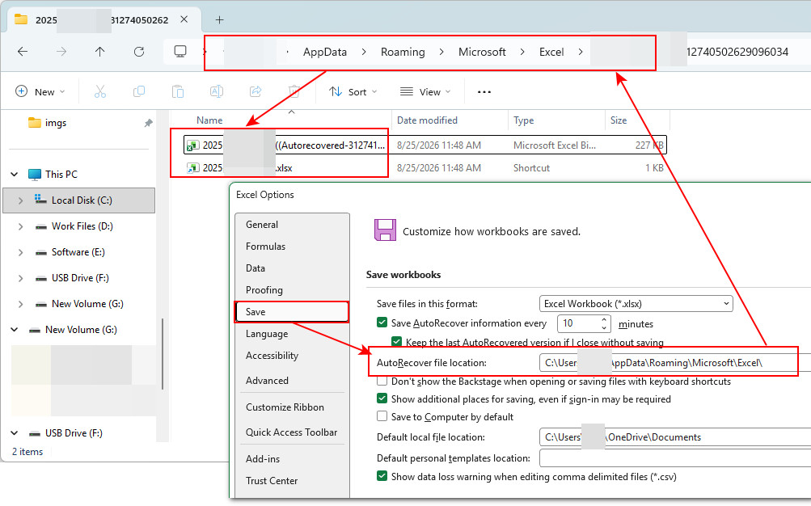Collapse the This PC tree node
The height and width of the screenshot is (506, 811).
pos(15,175)
